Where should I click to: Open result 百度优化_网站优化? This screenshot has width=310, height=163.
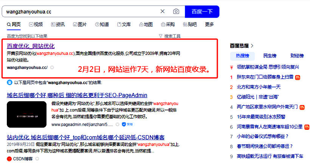(x=31, y=46)
